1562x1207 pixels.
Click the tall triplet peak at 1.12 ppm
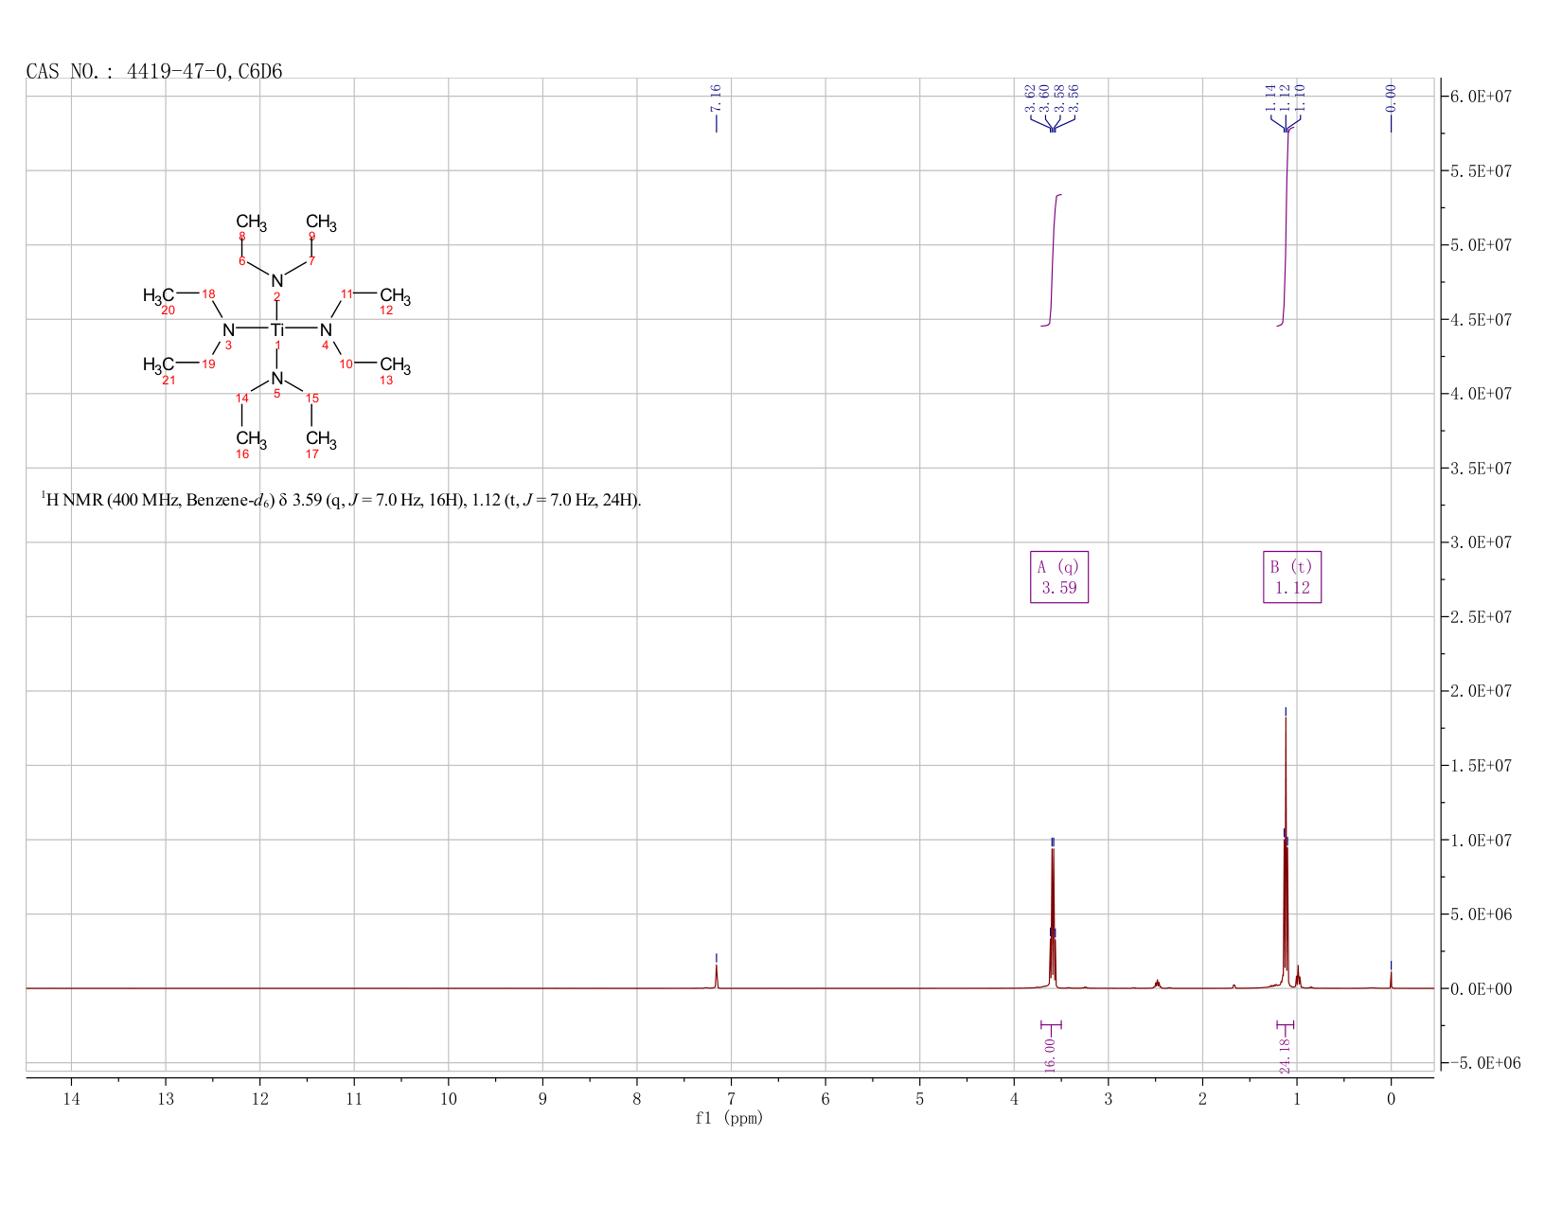1286,852
